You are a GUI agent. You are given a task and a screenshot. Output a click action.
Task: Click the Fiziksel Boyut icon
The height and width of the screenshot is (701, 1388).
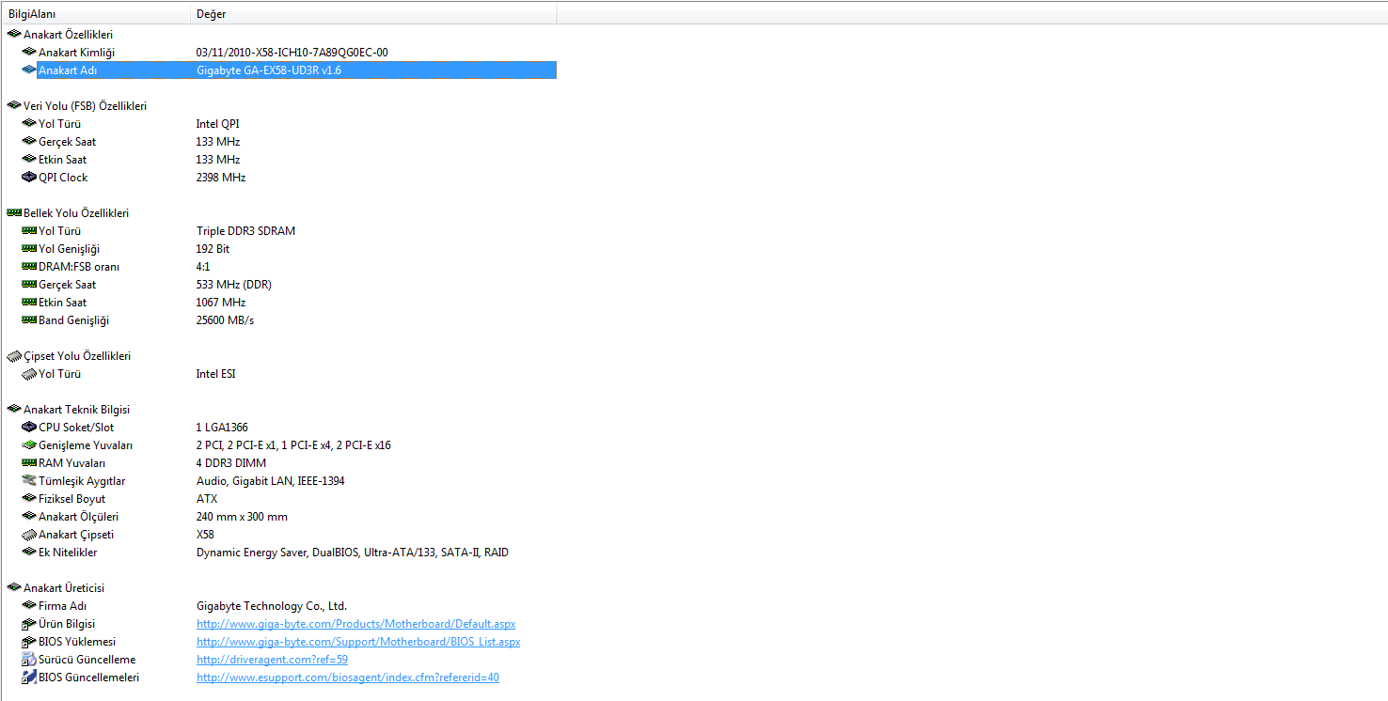[28, 499]
